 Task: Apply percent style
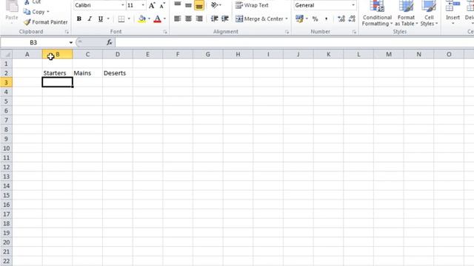[315, 18]
